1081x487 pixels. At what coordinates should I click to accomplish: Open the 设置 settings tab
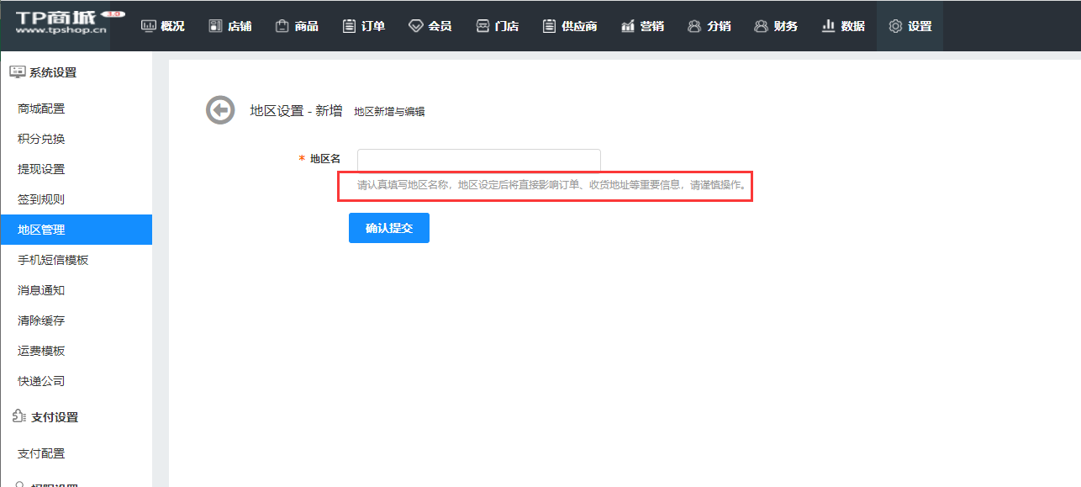coord(910,26)
